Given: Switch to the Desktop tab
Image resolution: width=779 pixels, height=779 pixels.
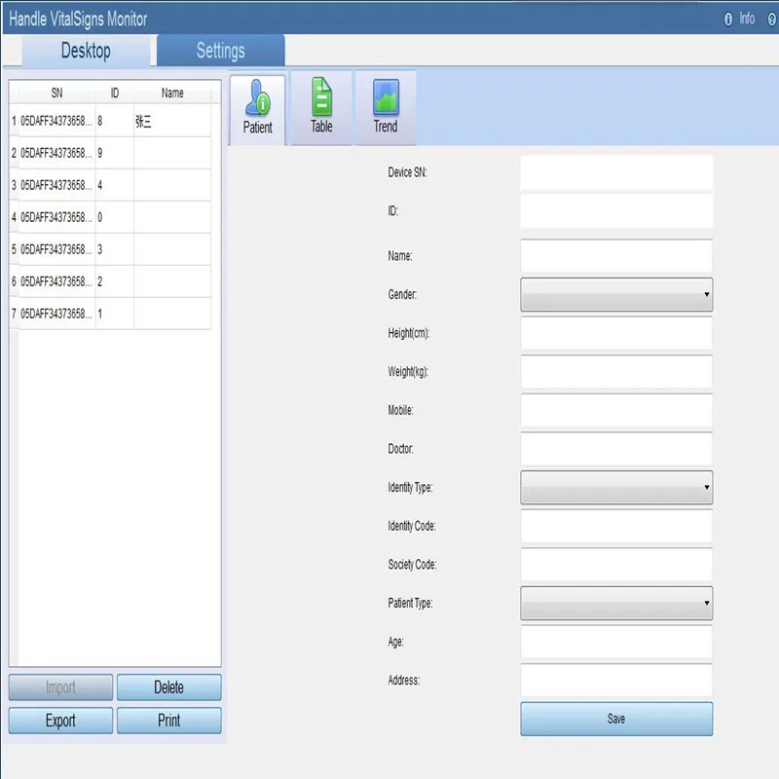Looking at the screenshot, I should click(86, 51).
